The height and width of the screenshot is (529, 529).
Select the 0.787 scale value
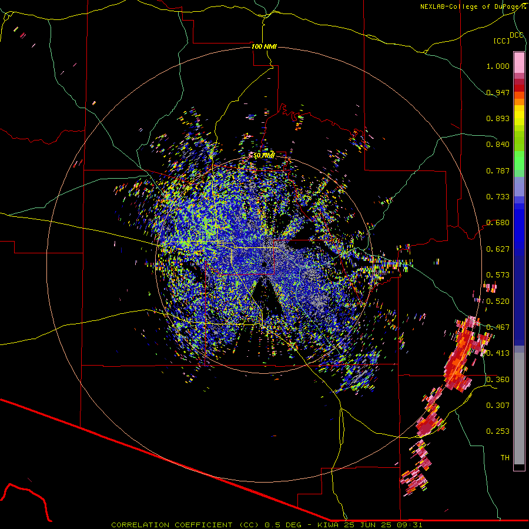coord(498,170)
